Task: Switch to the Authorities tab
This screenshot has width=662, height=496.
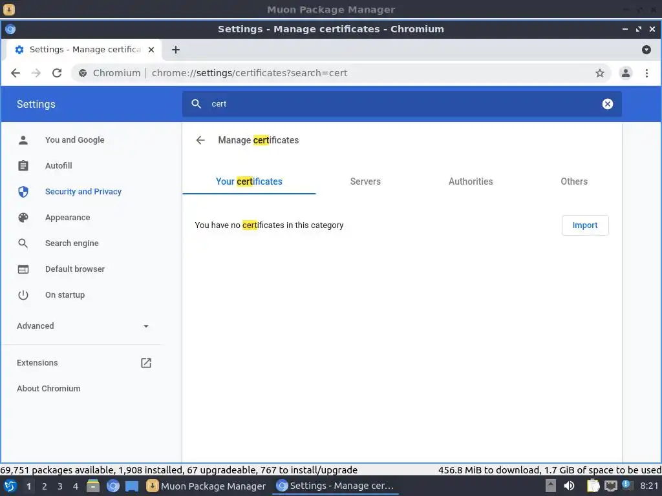Action: [471, 181]
